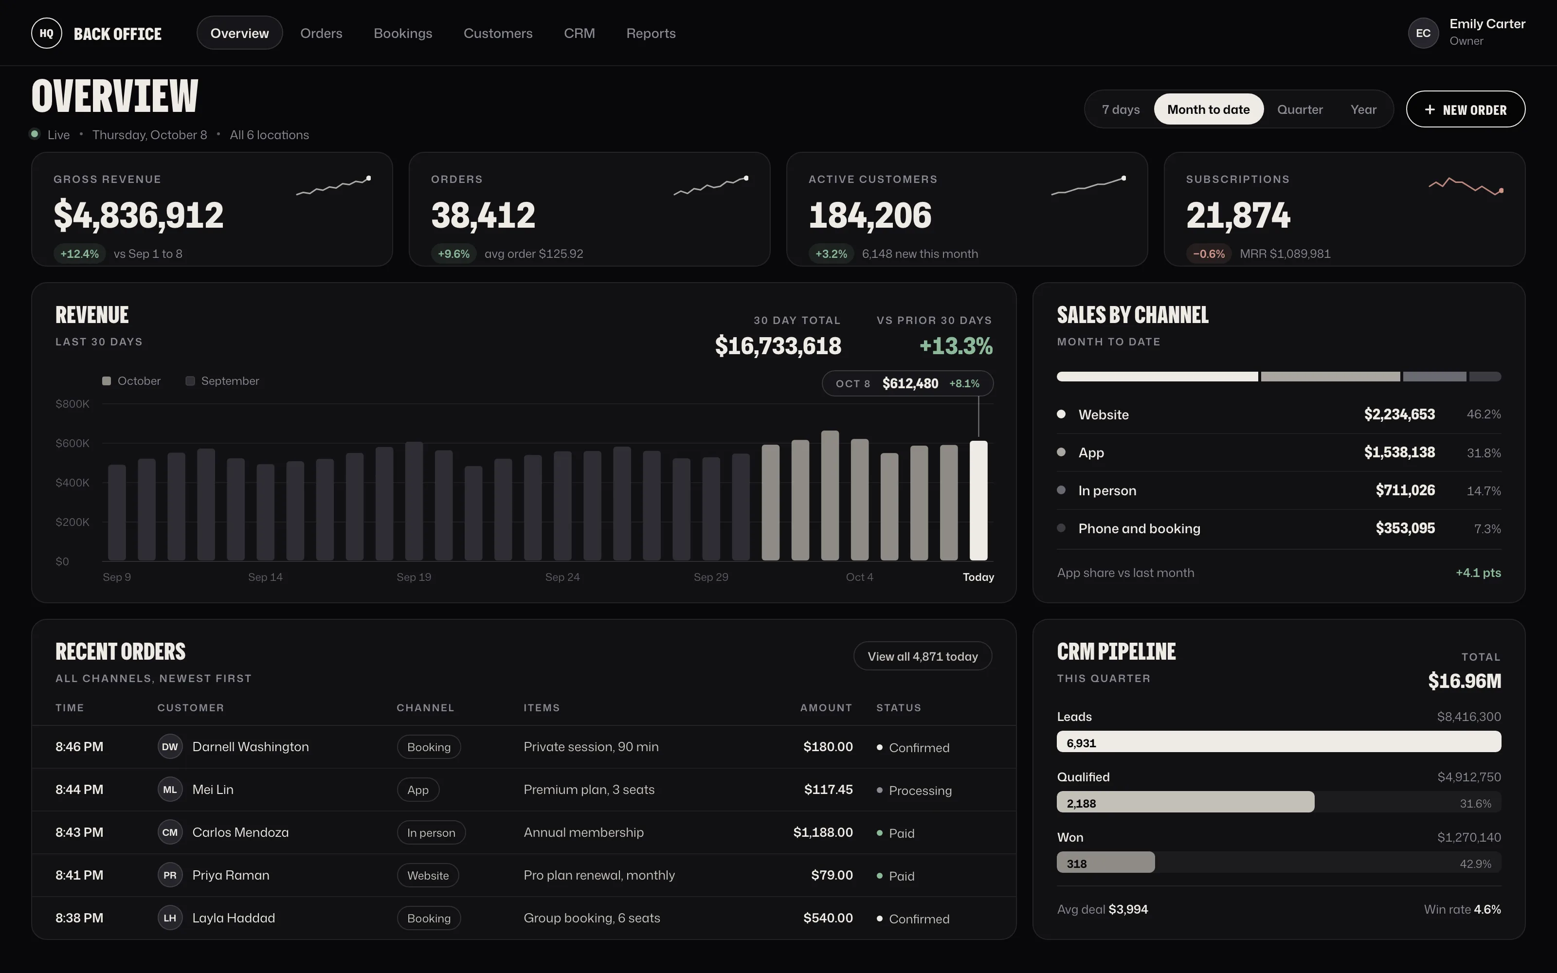The image size is (1557, 973).
Task: Click the Processing status for Mei Lin
Action: (x=914, y=790)
